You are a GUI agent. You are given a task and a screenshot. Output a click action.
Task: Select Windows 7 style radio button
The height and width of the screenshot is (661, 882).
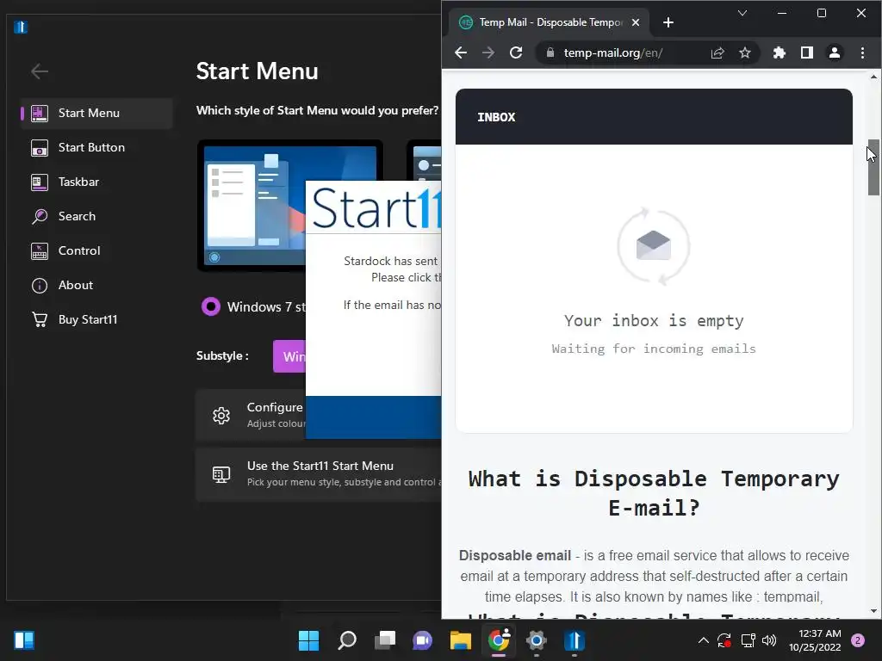click(x=211, y=306)
